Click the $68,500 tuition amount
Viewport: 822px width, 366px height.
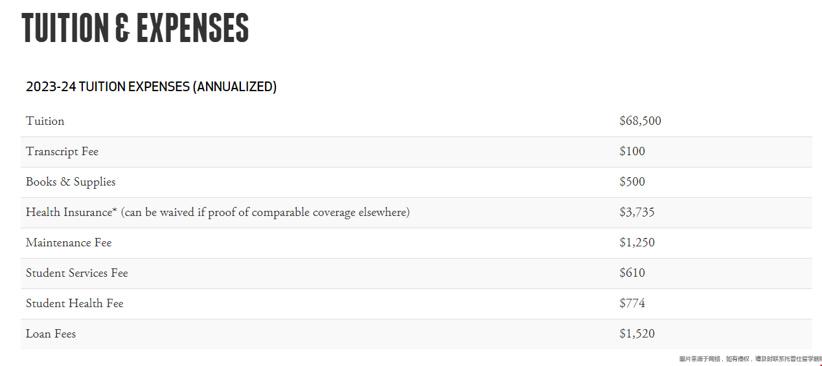pyautogui.click(x=640, y=121)
